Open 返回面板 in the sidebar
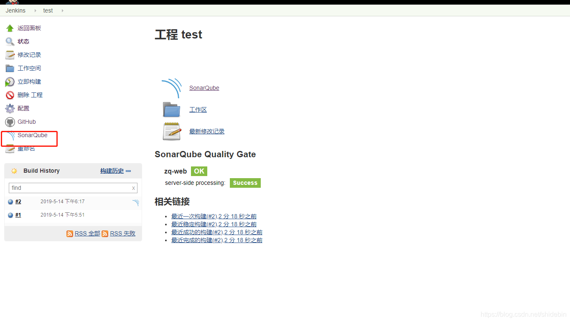This screenshot has width=570, height=322. tap(29, 28)
